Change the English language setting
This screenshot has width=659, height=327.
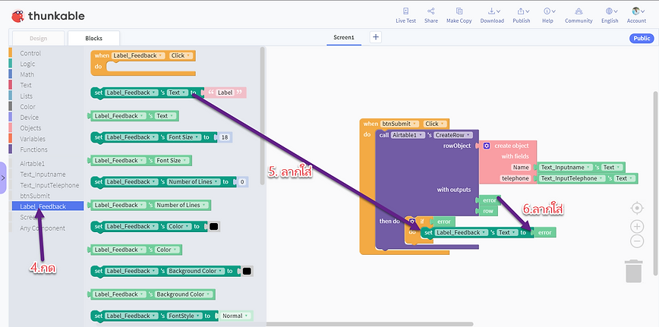click(610, 15)
